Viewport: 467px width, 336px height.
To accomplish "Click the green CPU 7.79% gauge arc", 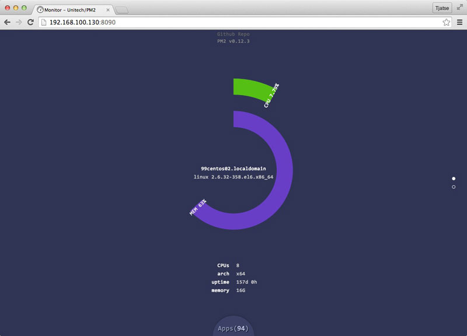I will [x=253, y=89].
